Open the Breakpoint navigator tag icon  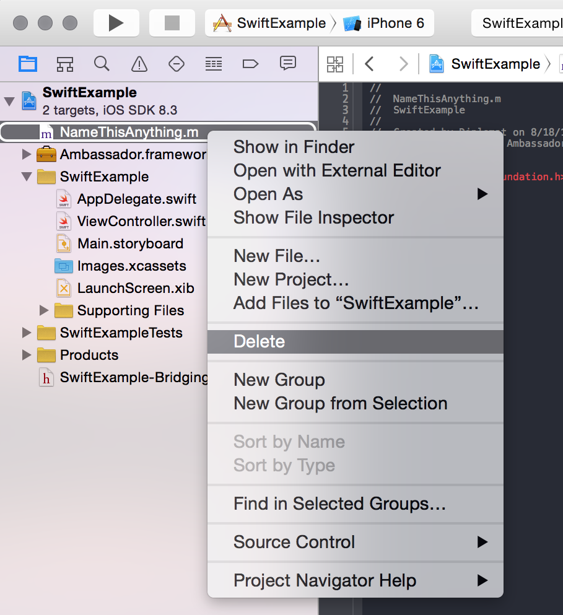250,64
